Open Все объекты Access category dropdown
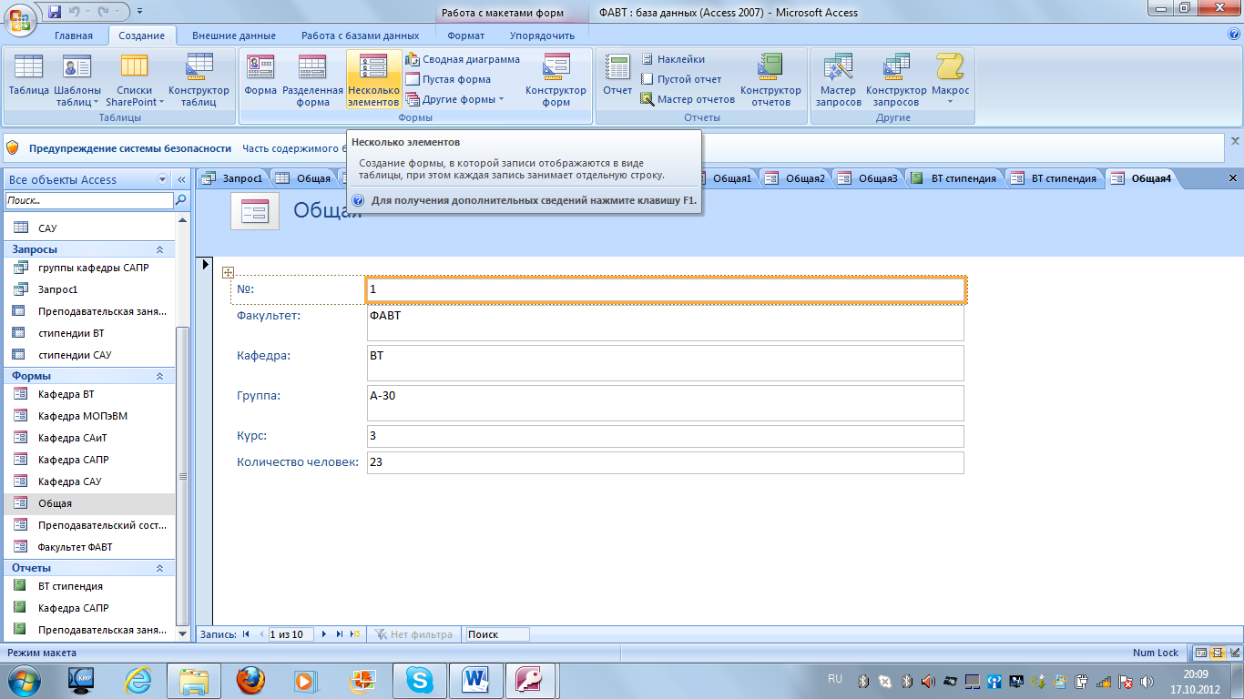Image resolution: width=1244 pixels, height=699 pixels. coord(162,179)
